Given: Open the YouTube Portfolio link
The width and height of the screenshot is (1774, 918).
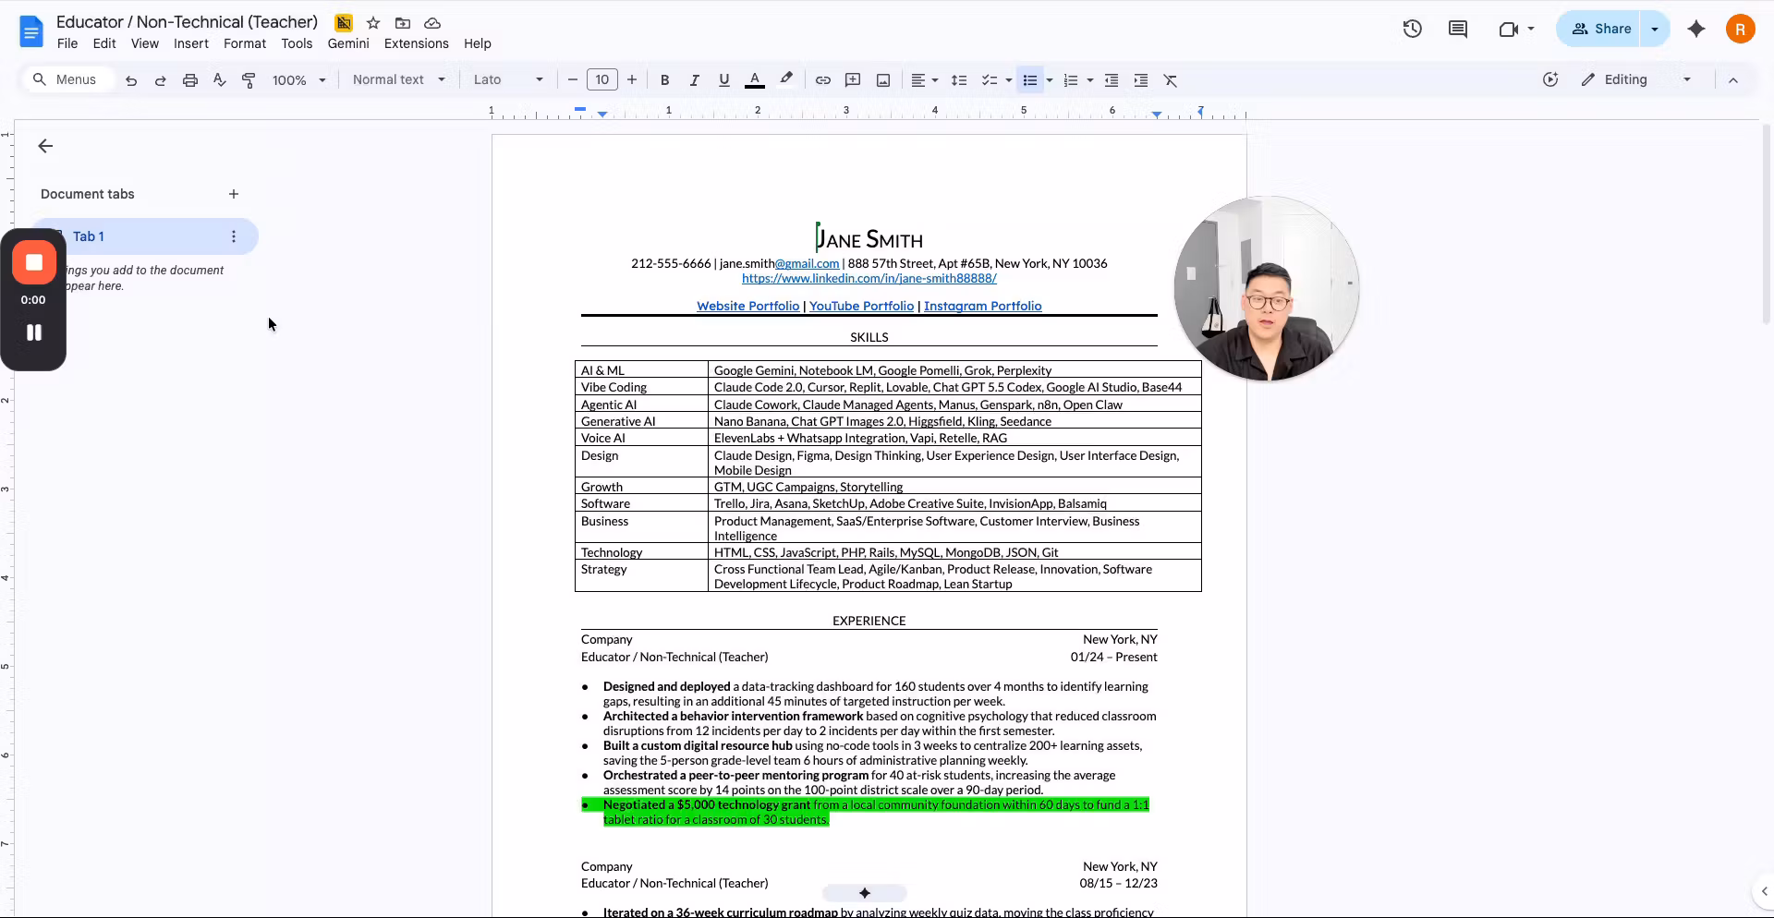Looking at the screenshot, I should click(861, 307).
